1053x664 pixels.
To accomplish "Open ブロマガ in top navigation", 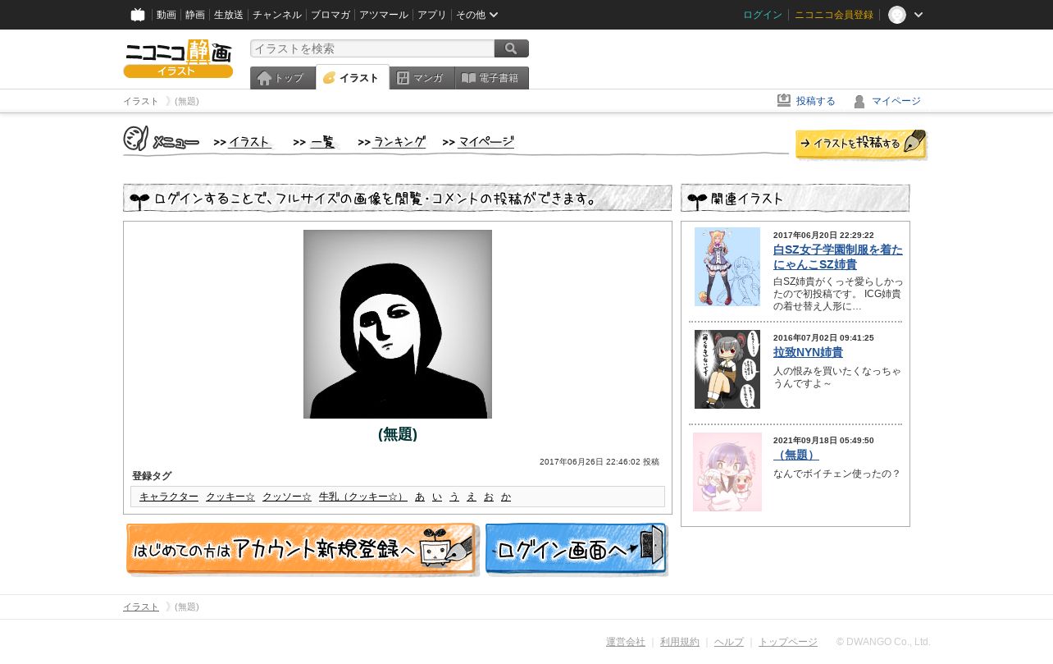I will tap(330, 15).
